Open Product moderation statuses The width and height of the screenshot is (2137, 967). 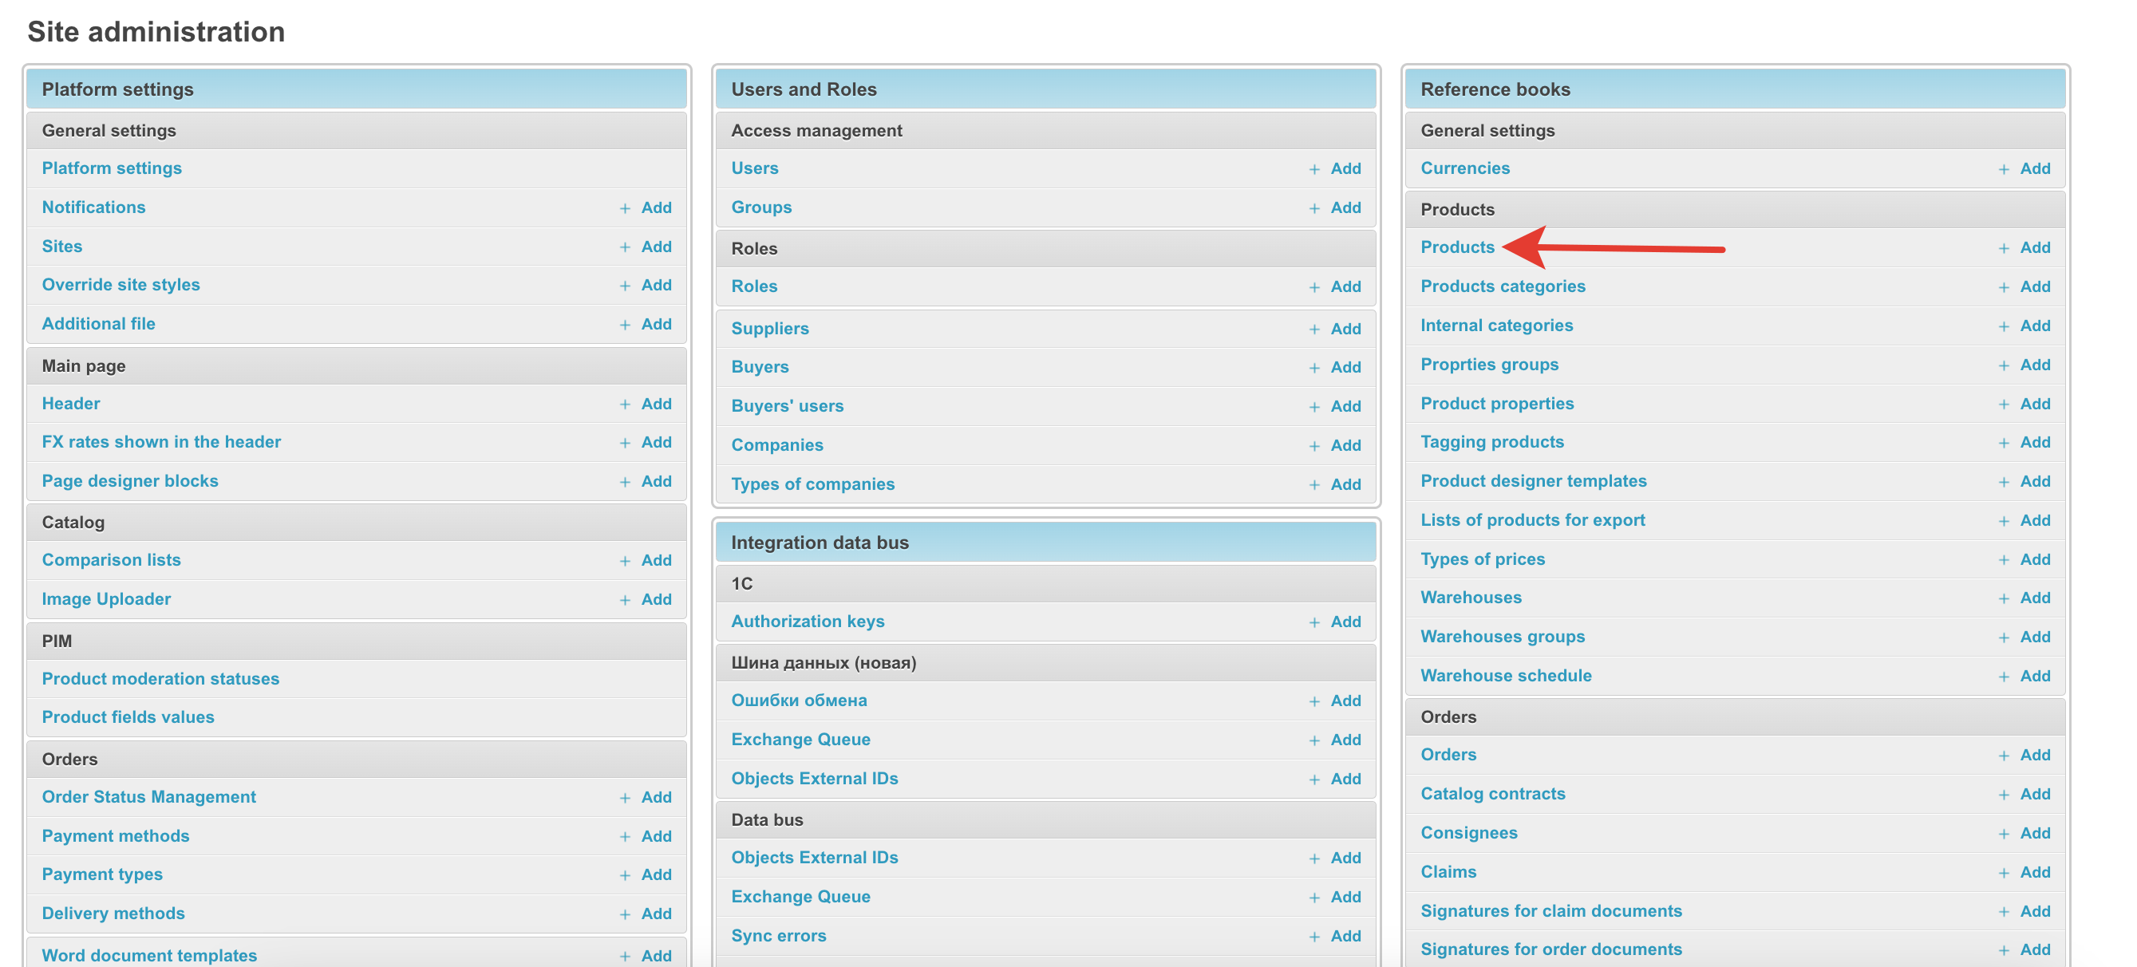pyautogui.click(x=160, y=678)
